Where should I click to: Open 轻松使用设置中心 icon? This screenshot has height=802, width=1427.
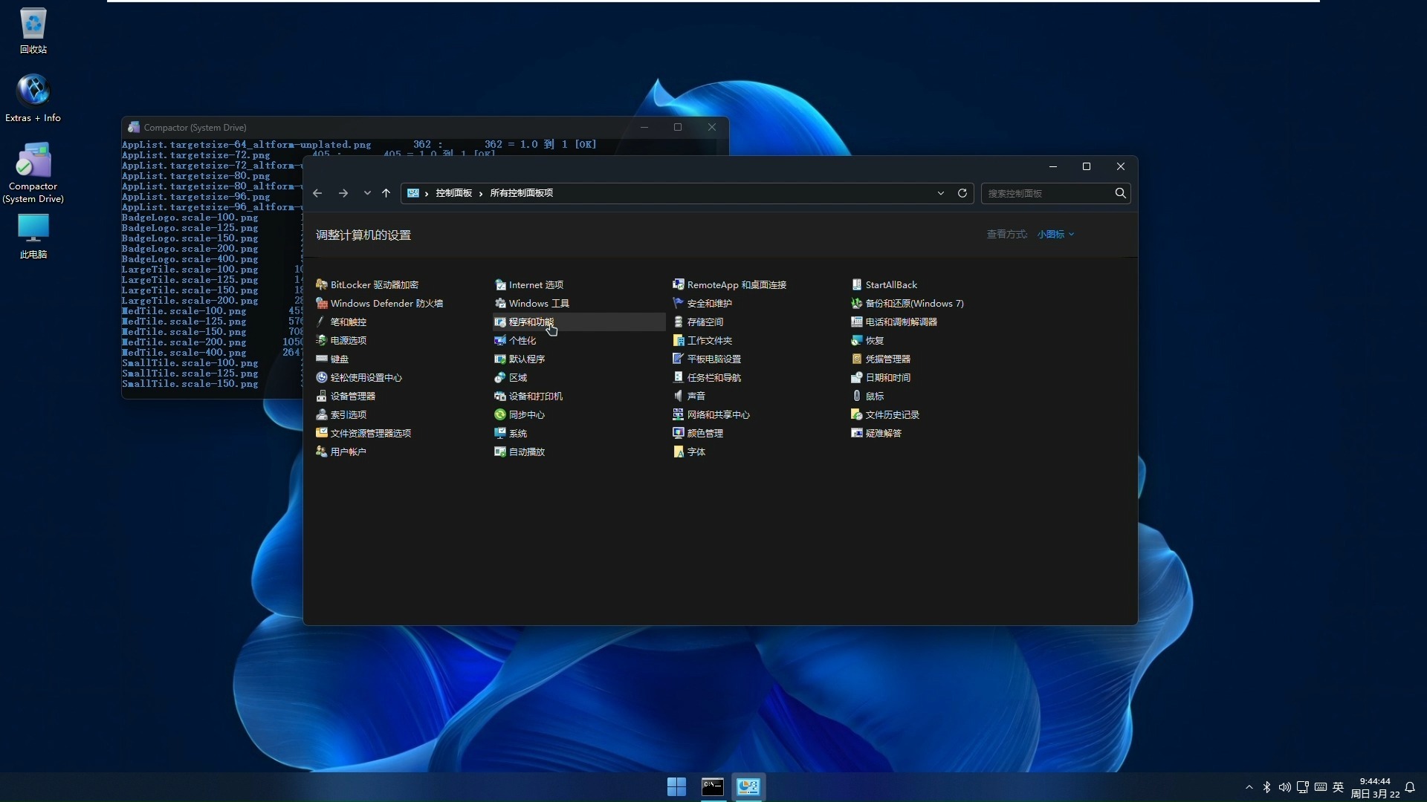coord(322,378)
